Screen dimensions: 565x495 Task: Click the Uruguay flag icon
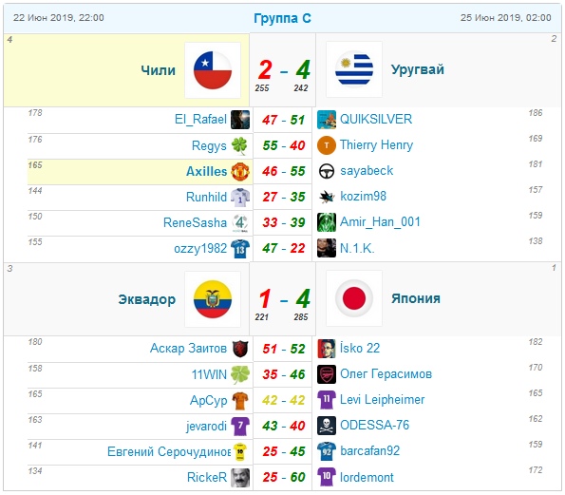354,69
